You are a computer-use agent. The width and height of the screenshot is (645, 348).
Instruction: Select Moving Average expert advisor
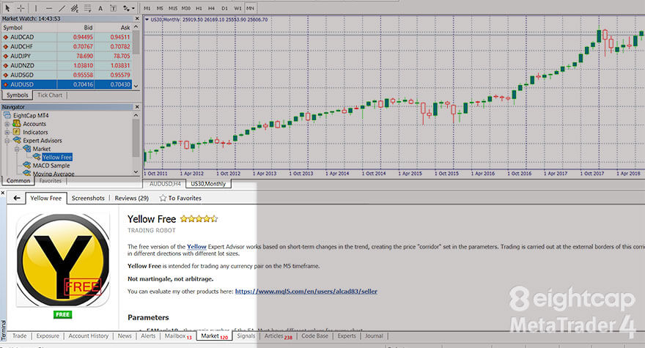(x=54, y=174)
